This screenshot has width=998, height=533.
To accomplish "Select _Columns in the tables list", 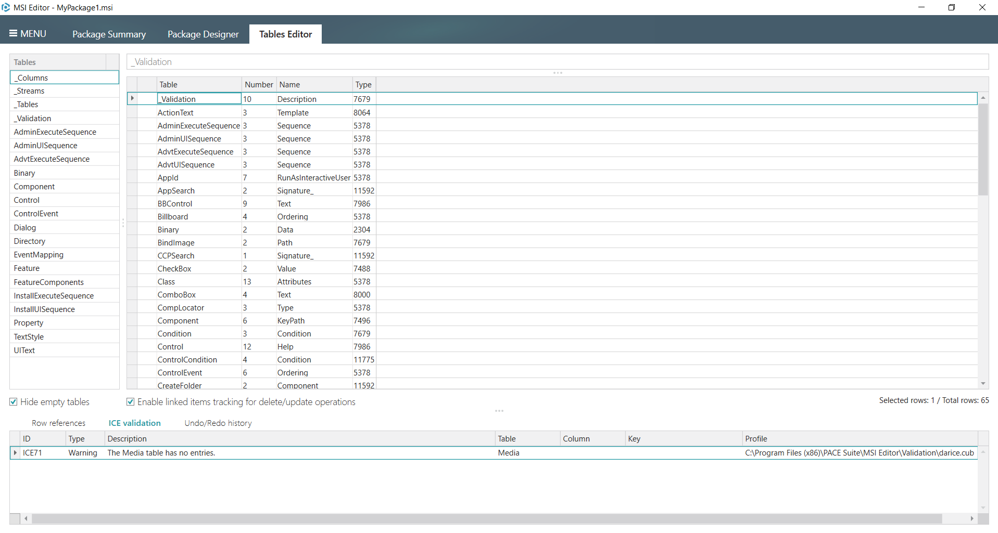I will point(65,77).
